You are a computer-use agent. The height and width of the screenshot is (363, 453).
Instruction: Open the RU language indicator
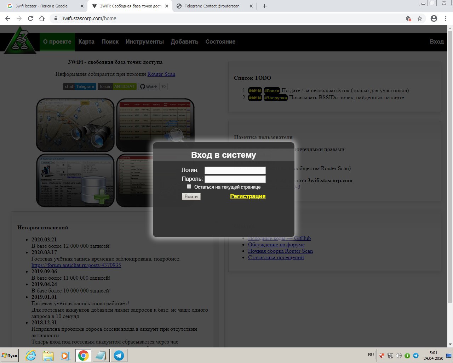click(371, 355)
